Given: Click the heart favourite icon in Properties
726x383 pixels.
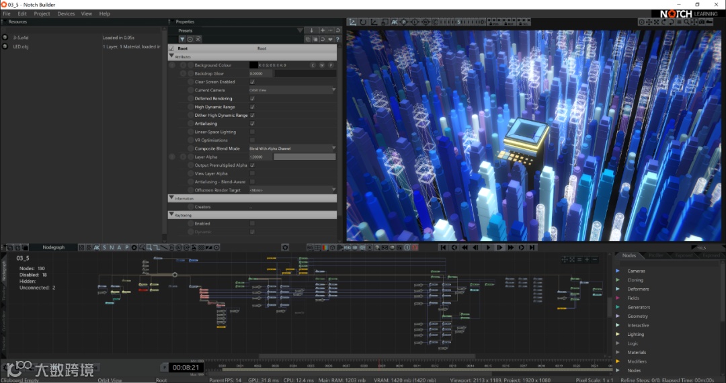Looking at the screenshot, I should [x=330, y=40].
